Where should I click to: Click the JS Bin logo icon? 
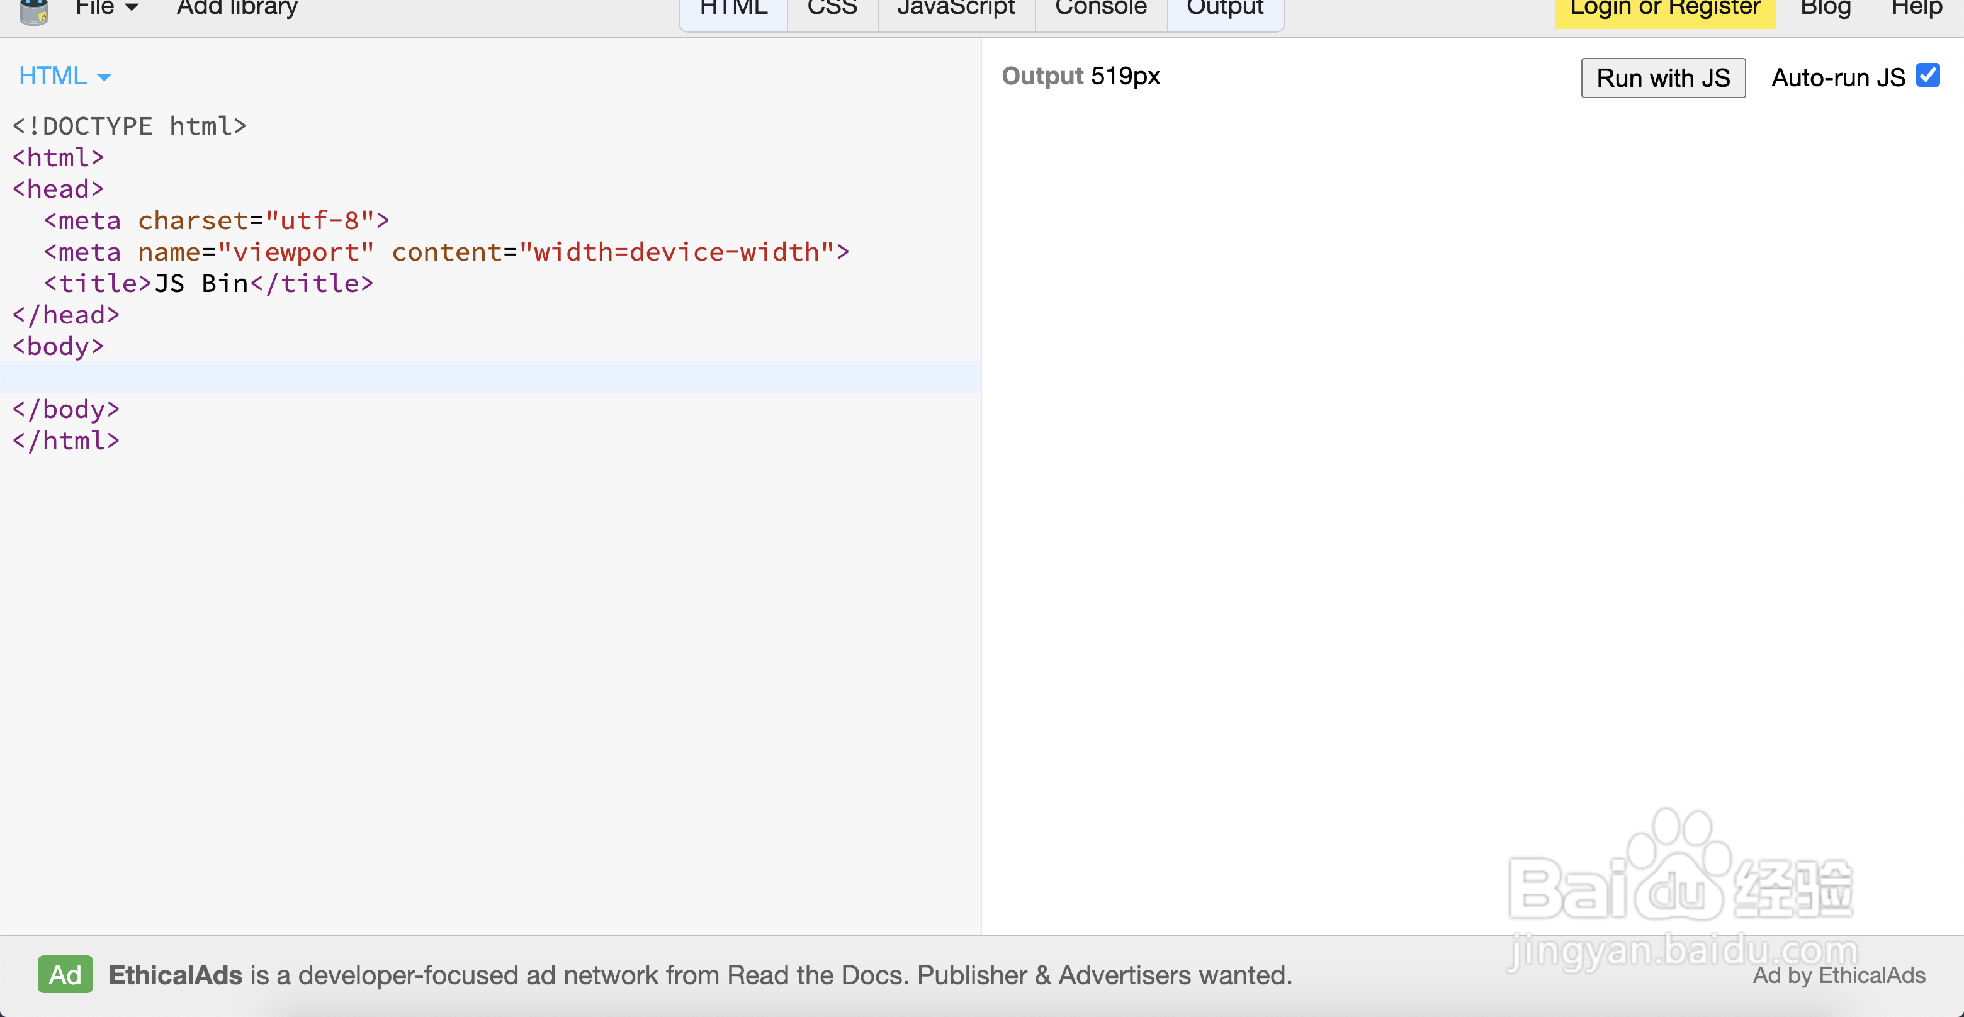click(33, 11)
